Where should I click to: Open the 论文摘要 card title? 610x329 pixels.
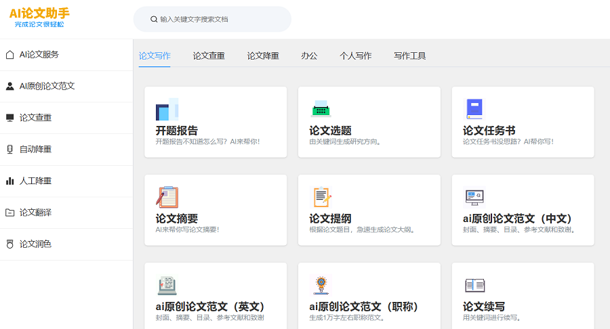177,219
